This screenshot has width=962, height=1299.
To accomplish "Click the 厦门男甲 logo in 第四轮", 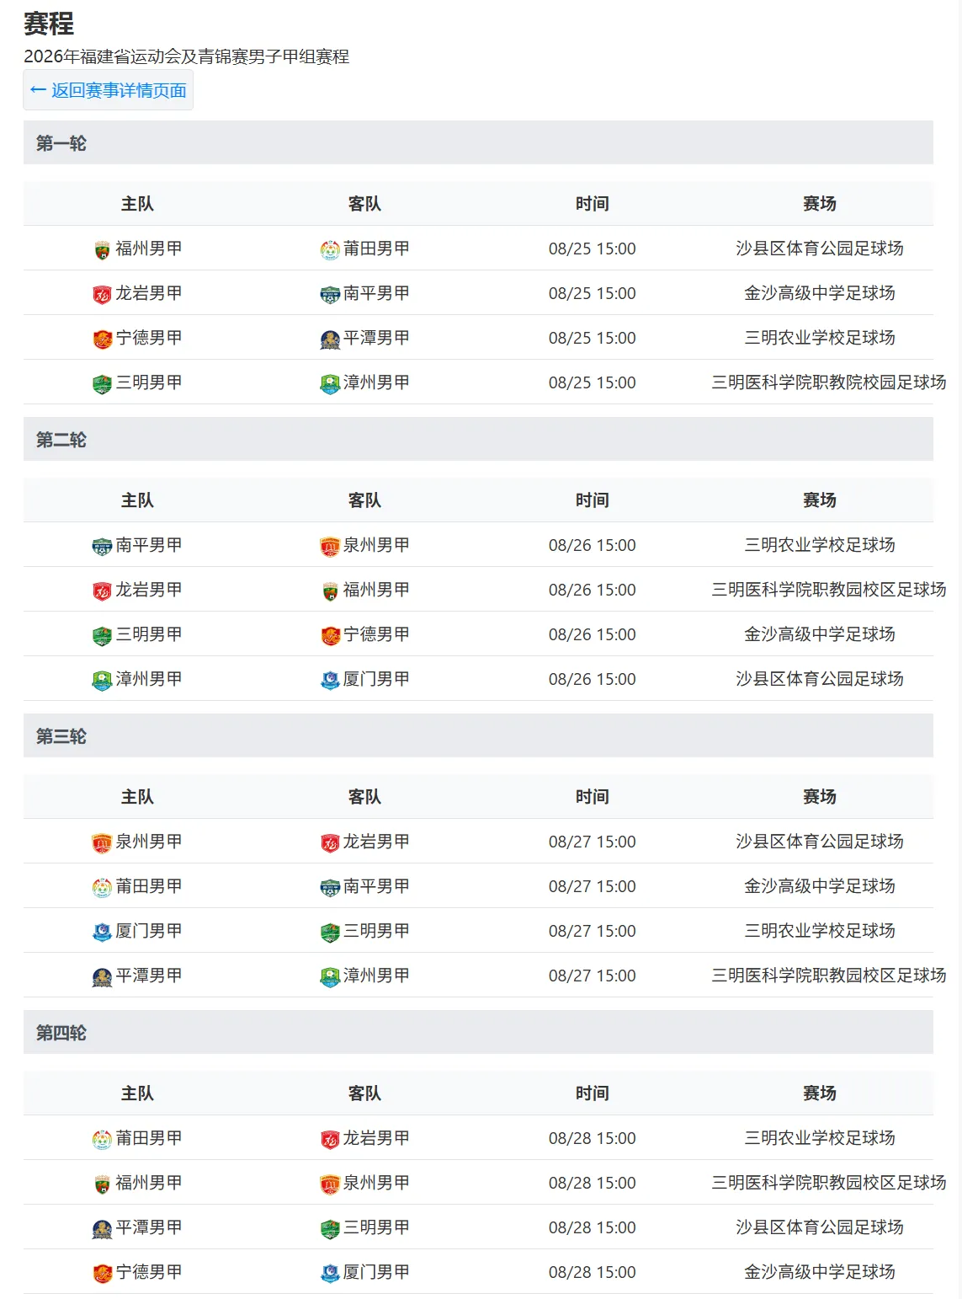I will click(x=330, y=1273).
